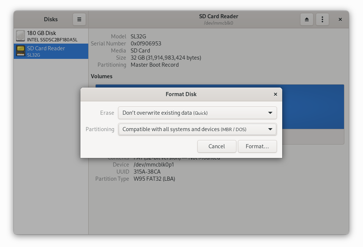This screenshot has width=363, height=247.
Task: Click the three-dot icon next to eject
Action: point(322,19)
